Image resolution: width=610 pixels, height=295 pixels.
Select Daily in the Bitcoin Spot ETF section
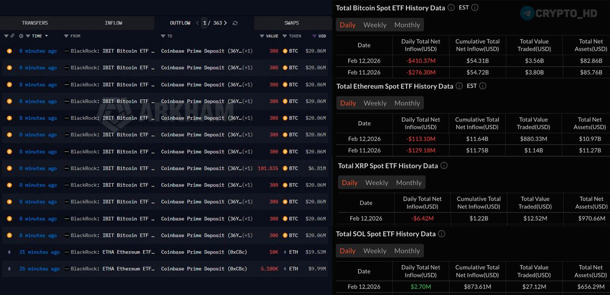pos(347,25)
